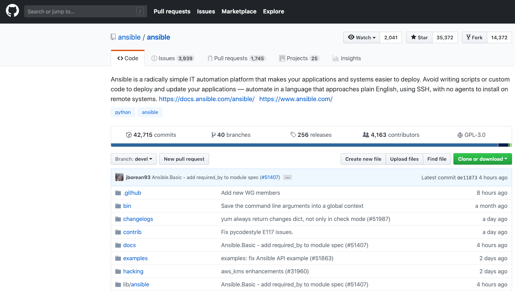Image resolution: width=515 pixels, height=291 pixels.
Task: Click the 2,041 watchers count
Action: tap(391, 37)
